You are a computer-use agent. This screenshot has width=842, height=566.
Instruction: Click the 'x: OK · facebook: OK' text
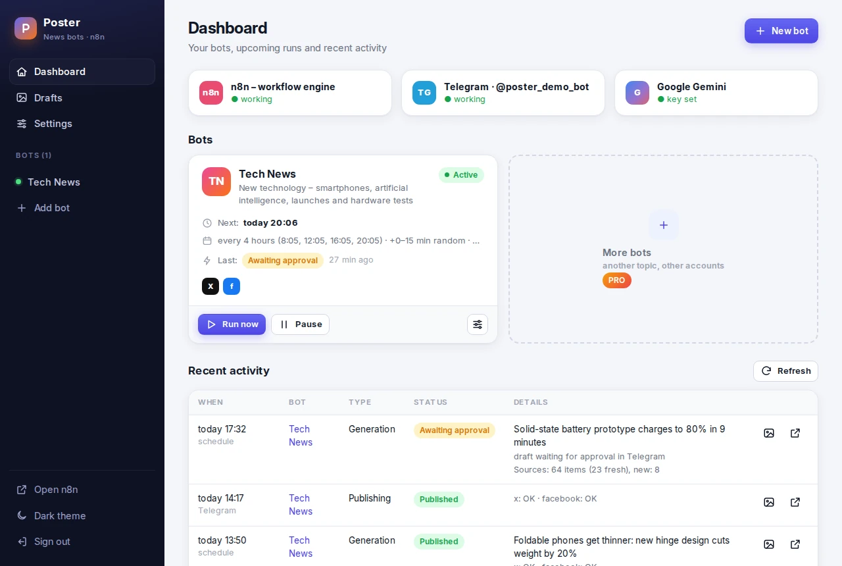coord(555,499)
